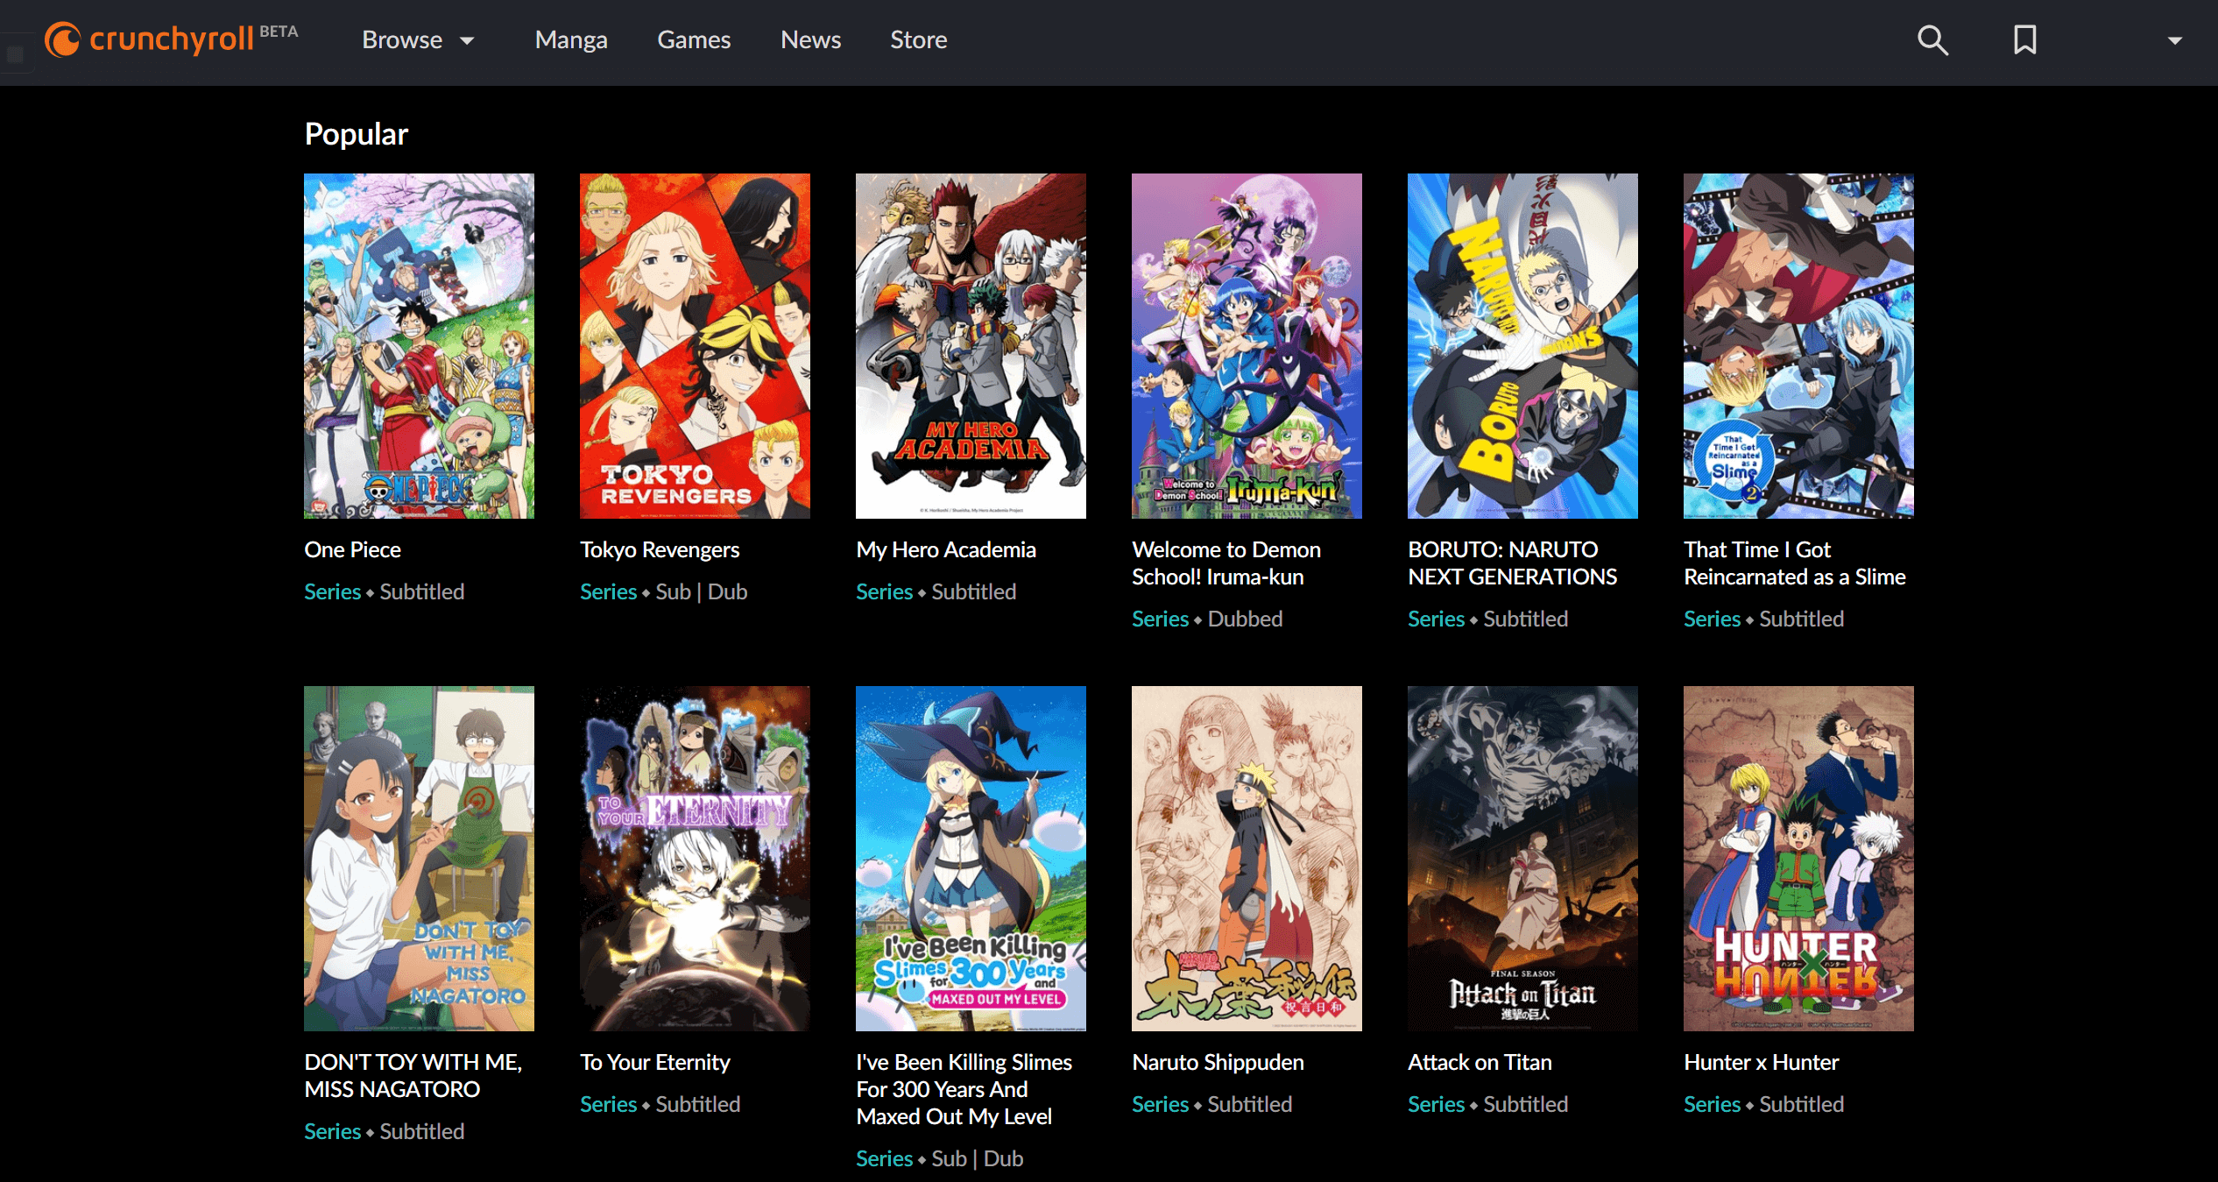
Task: Click 'Series' label under Boruto
Action: coord(1437,619)
